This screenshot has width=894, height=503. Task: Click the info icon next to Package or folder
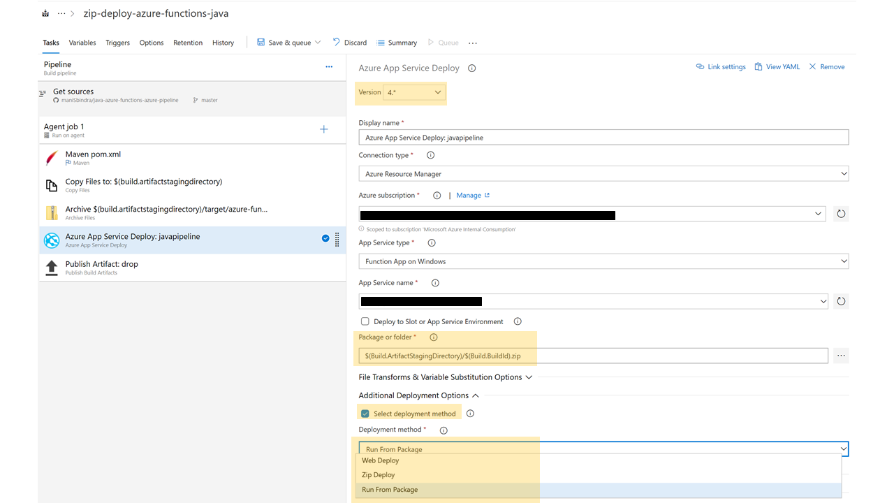[x=433, y=337]
